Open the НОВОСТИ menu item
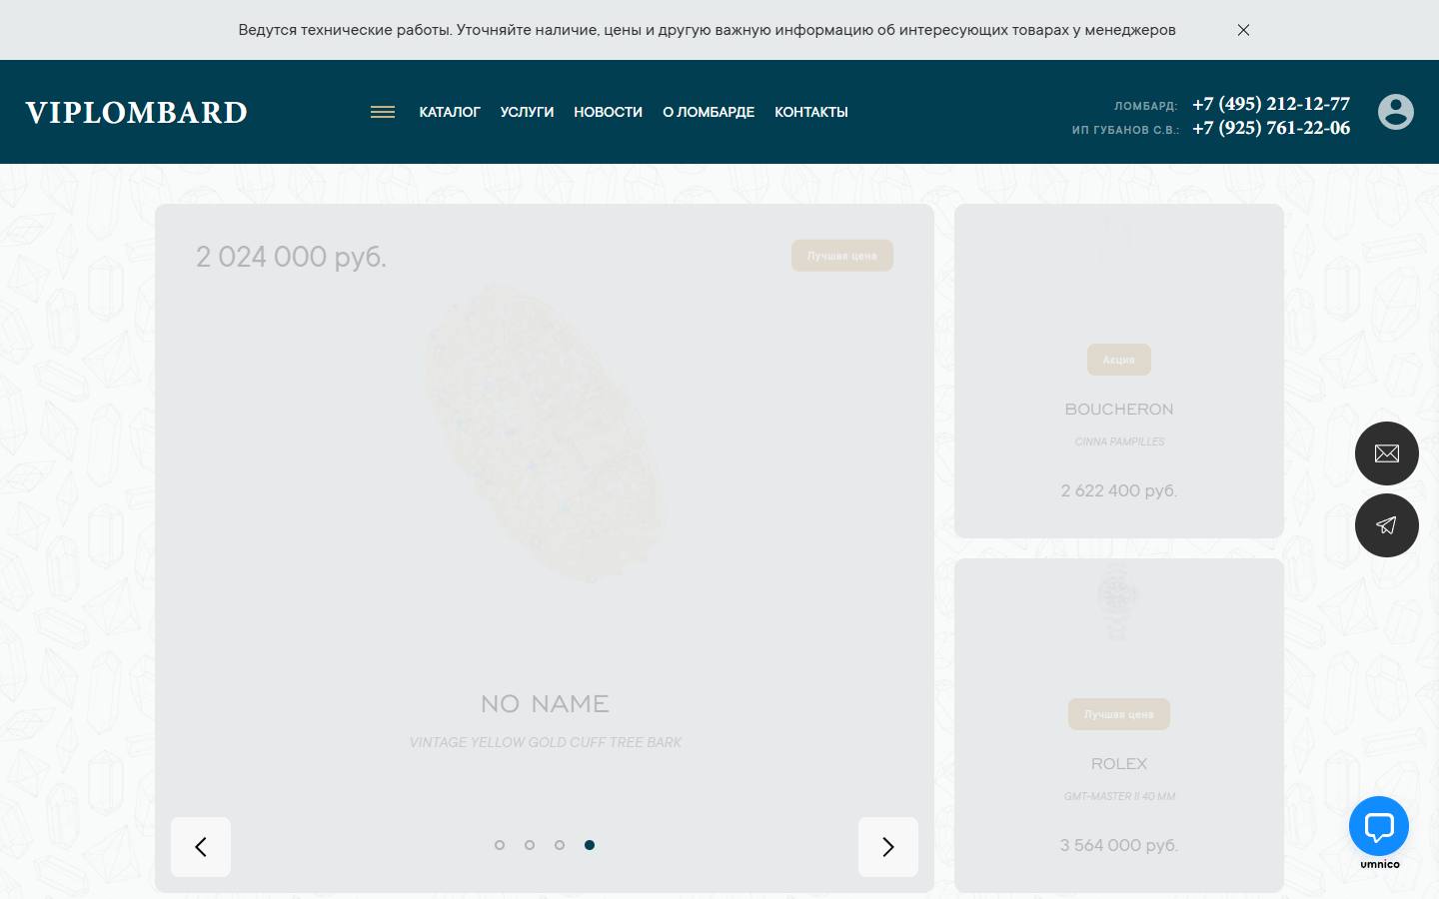Screen dimensions: 1439x899 click(x=608, y=112)
